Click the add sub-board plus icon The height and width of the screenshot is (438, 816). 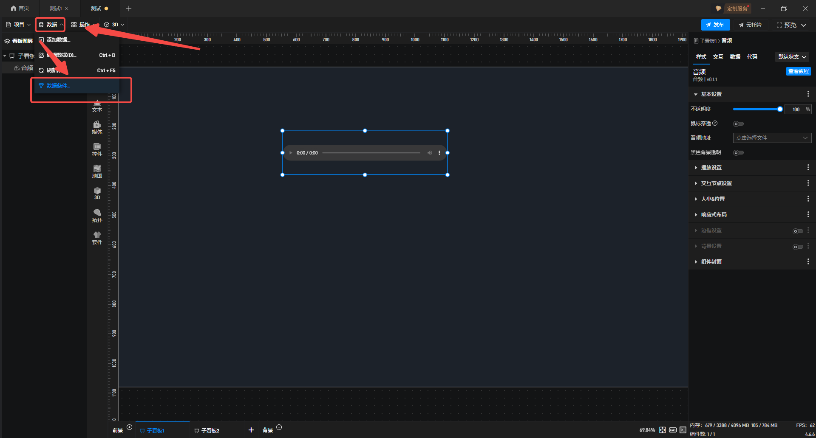[251, 430]
